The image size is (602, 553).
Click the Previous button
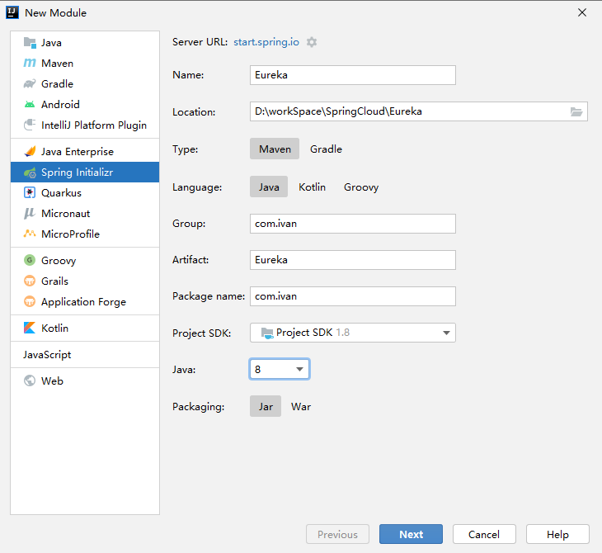point(337,534)
